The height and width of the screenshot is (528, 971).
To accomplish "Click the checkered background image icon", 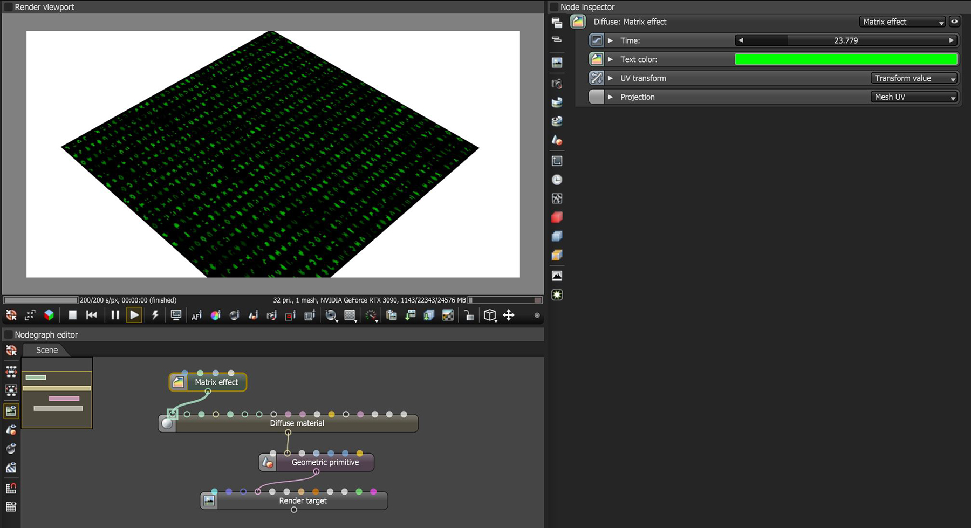I will (x=448, y=316).
